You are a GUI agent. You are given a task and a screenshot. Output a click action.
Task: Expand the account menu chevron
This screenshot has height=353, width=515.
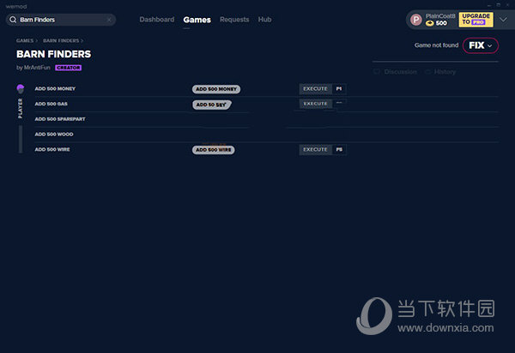503,20
